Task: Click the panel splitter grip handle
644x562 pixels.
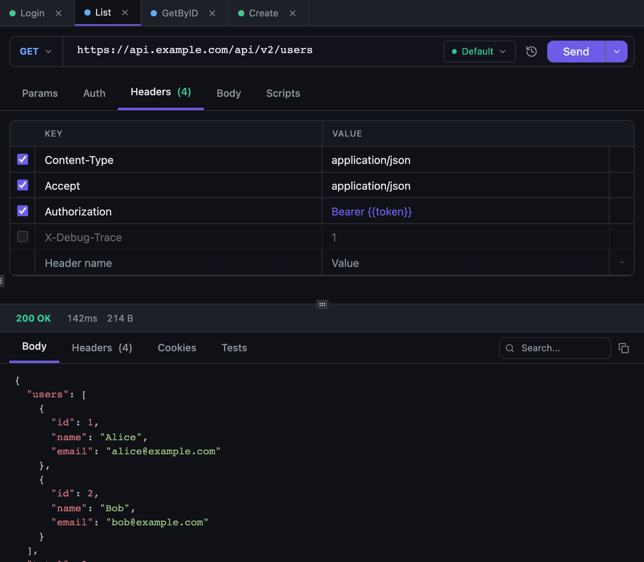Action: 322,304
